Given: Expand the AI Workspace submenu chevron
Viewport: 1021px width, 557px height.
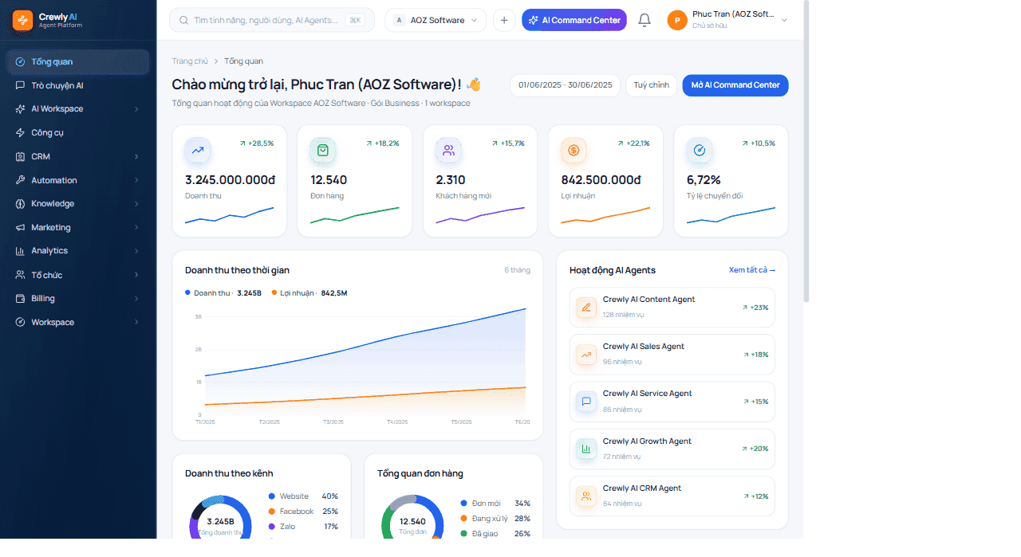Looking at the screenshot, I should tap(136, 109).
